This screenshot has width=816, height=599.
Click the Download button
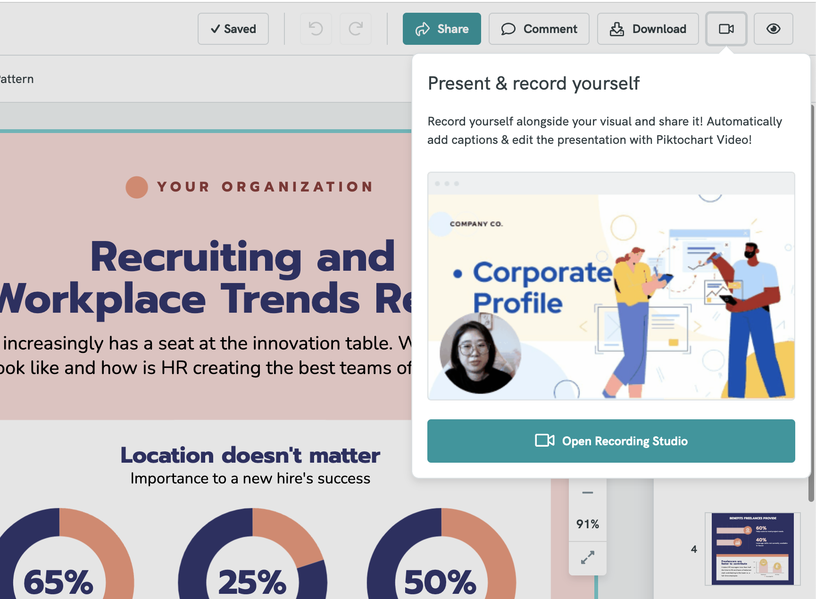[x=648, y=29]
